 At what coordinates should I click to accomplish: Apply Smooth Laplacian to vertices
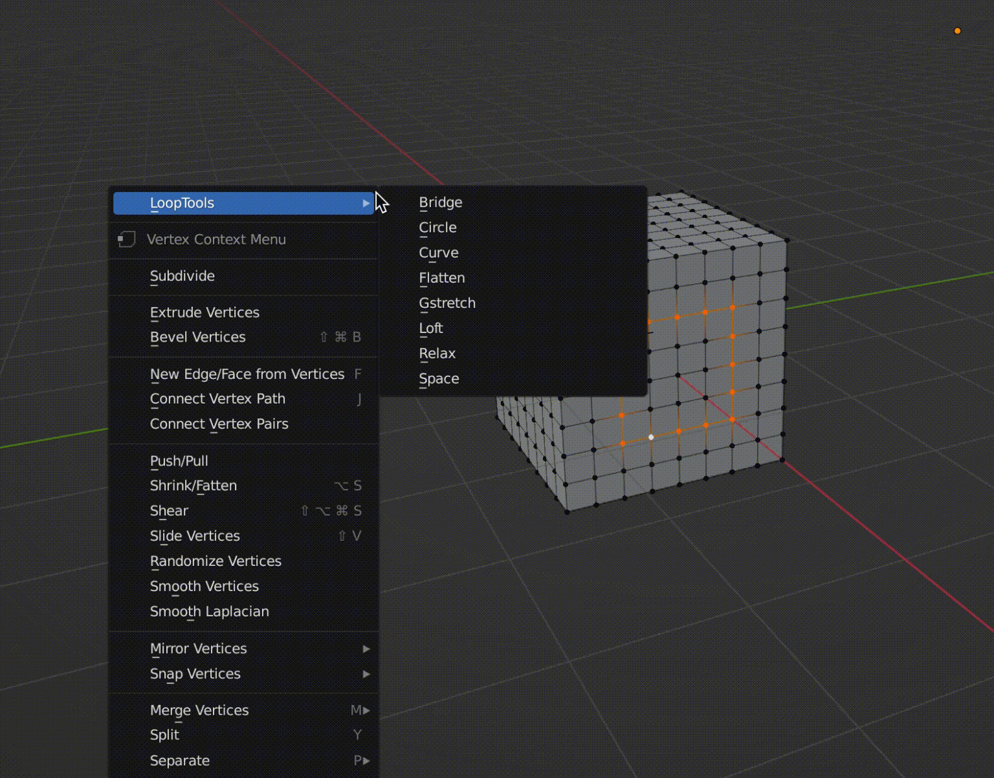(209, 611)
